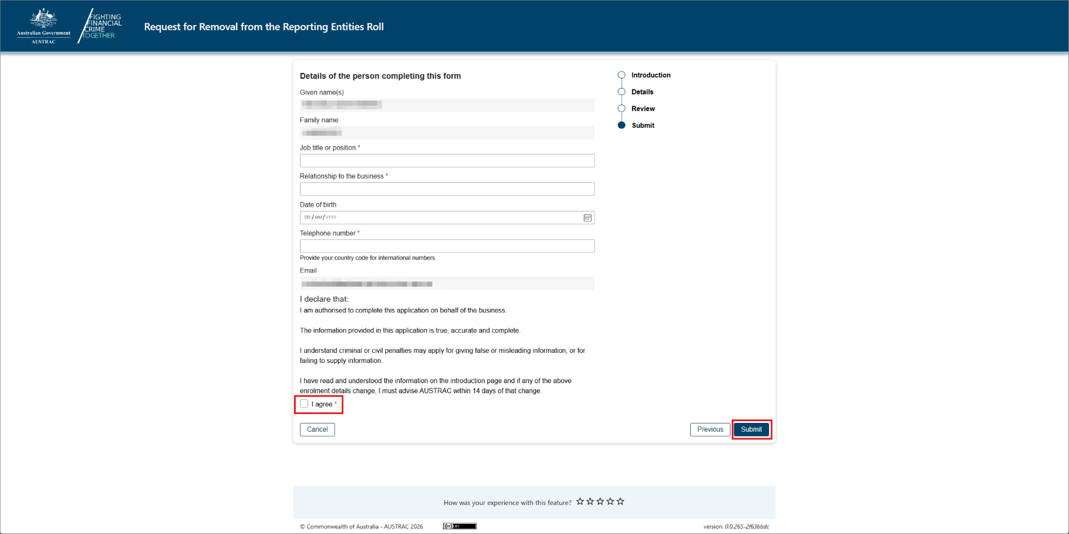1069x534 pixels.
Task: Click the page title Request for Removal
Action: point(264,27)
